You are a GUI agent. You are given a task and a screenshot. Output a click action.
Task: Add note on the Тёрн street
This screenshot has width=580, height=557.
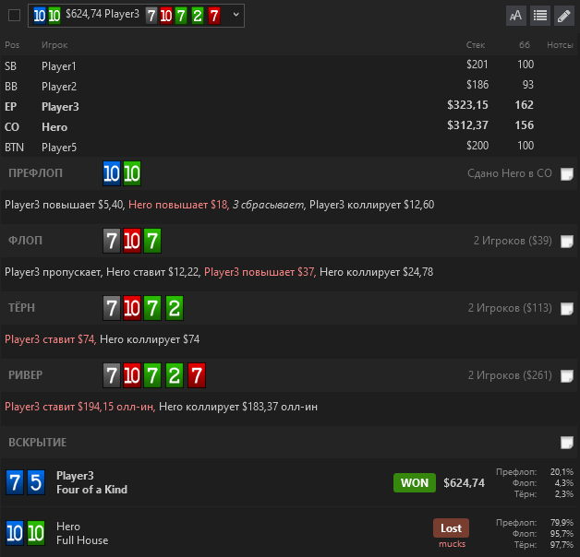click(x=567, y=308)
